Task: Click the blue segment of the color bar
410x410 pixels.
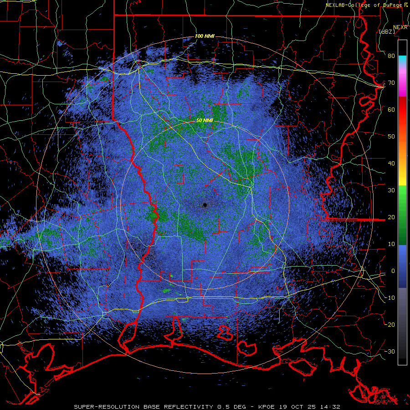Action: (x=402, y=266)
